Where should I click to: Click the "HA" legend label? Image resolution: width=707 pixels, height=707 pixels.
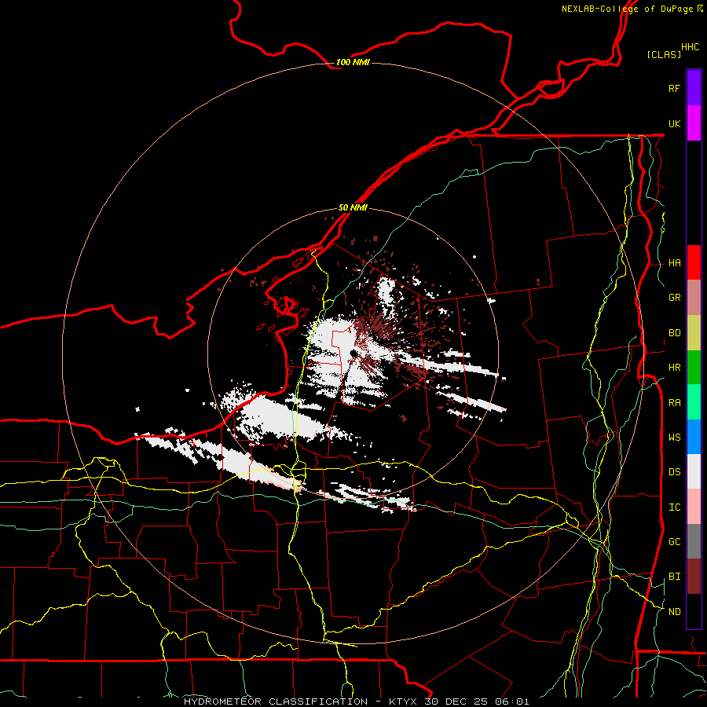(674, 263)
